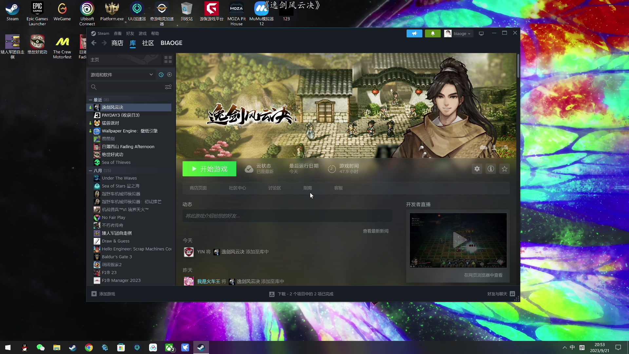Go back with the left arrow
The height and width of the screenshot is (354, 629).
pos(94,43)
